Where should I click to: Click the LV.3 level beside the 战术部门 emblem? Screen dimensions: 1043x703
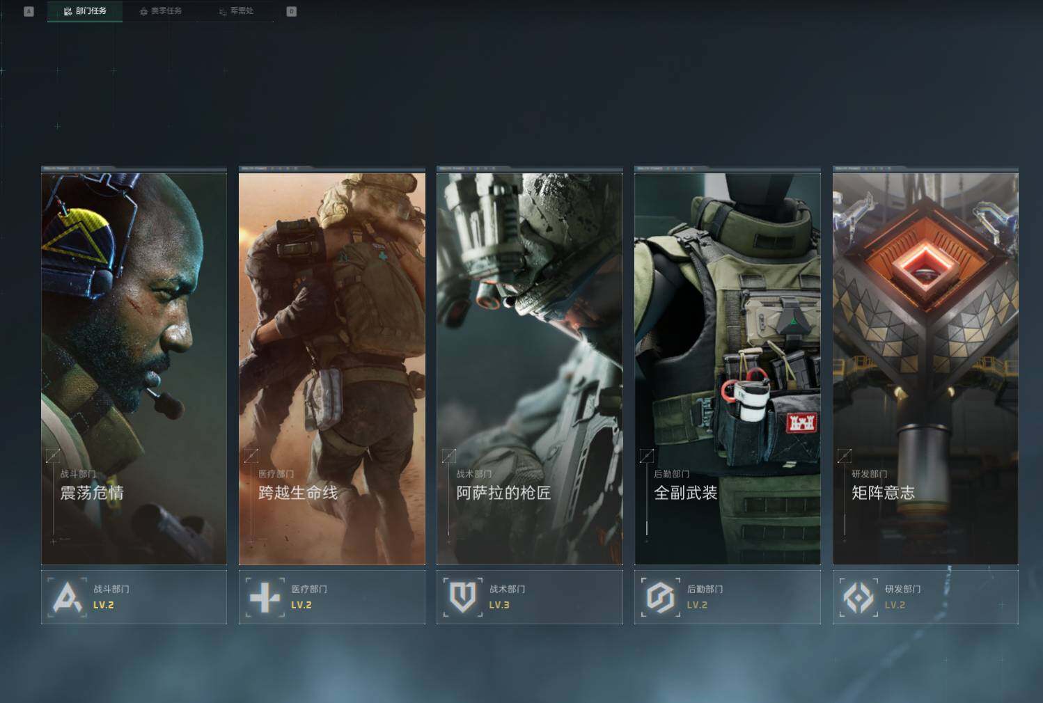click(499, 605)
